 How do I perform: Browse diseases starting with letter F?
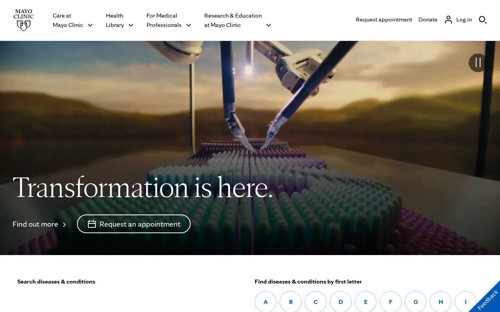[x=391, y=302]
